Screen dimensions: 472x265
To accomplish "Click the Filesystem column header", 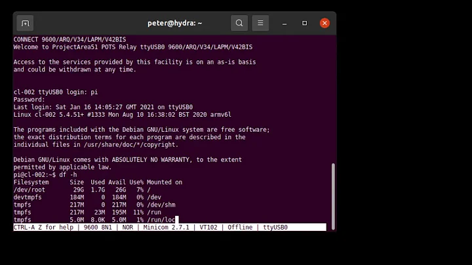I will 31,182.
